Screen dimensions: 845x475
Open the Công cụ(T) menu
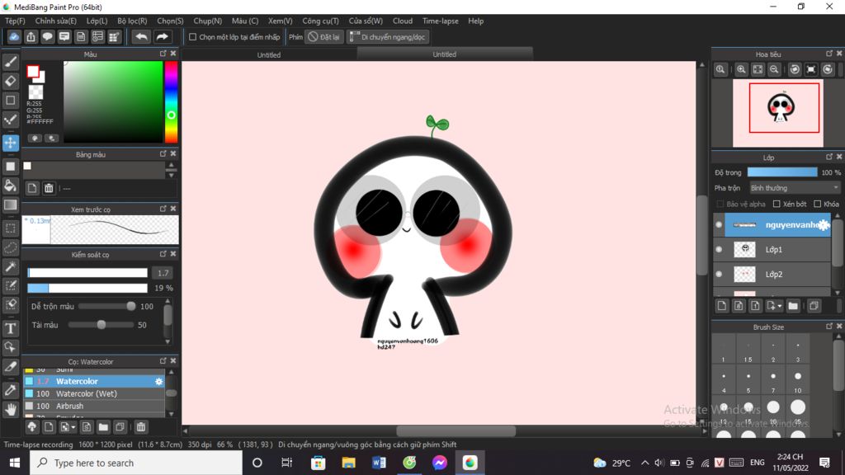[321, 21]
